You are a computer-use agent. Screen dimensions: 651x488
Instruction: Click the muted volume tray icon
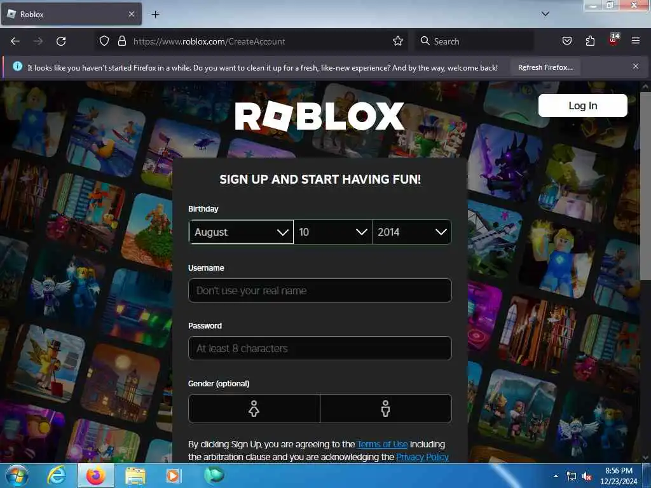(587, 477)
